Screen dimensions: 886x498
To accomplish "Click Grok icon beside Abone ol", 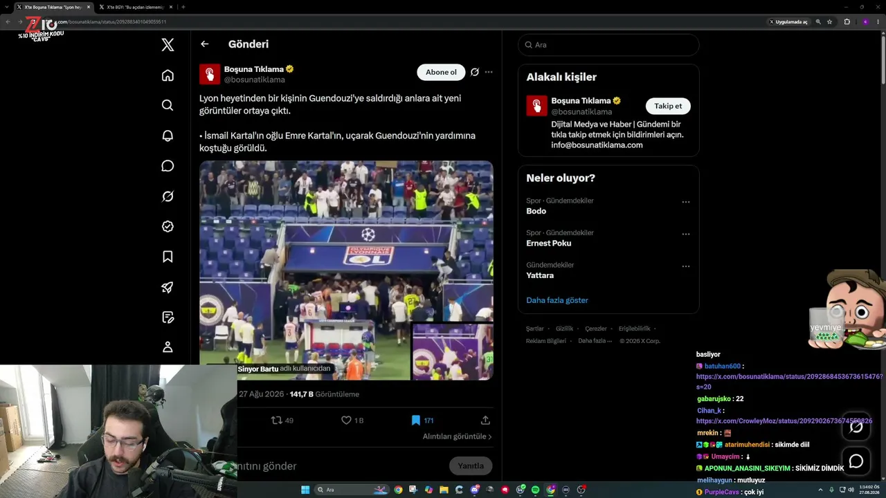I will 475,72.
